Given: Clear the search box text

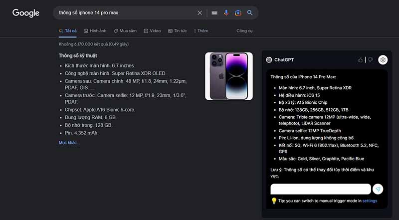Looking at the screenshot, I should point(200,13).
